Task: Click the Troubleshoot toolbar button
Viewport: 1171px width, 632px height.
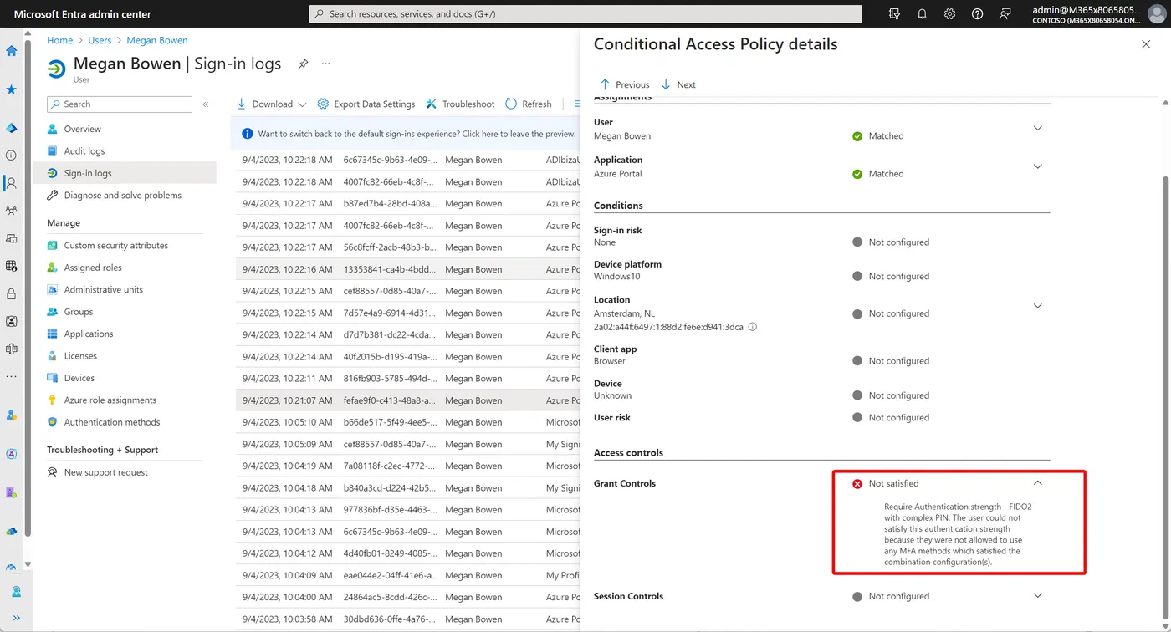Action: [x=460, y=104]
